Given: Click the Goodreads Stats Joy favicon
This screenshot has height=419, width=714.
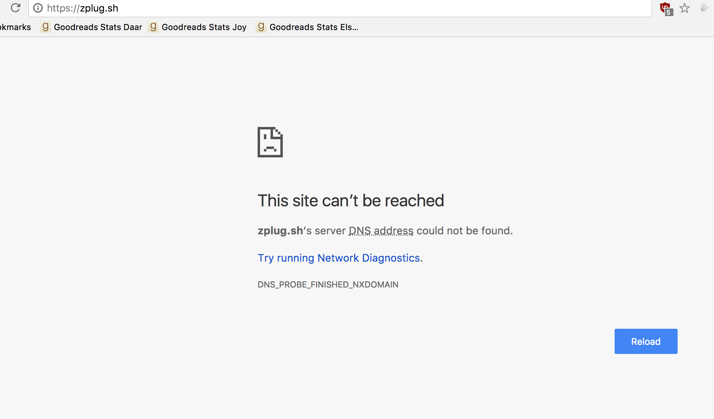Looking at the screenshot, I should (153, 27).
